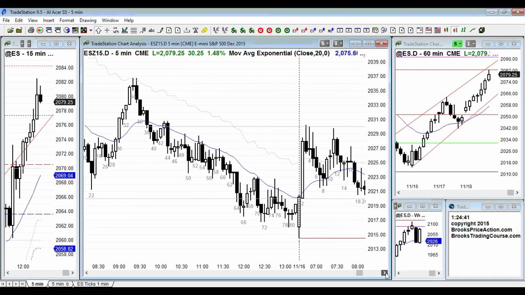
Task: Click the boxed number 3 icon
Action: pyautogui.click(x=357, y=30)
